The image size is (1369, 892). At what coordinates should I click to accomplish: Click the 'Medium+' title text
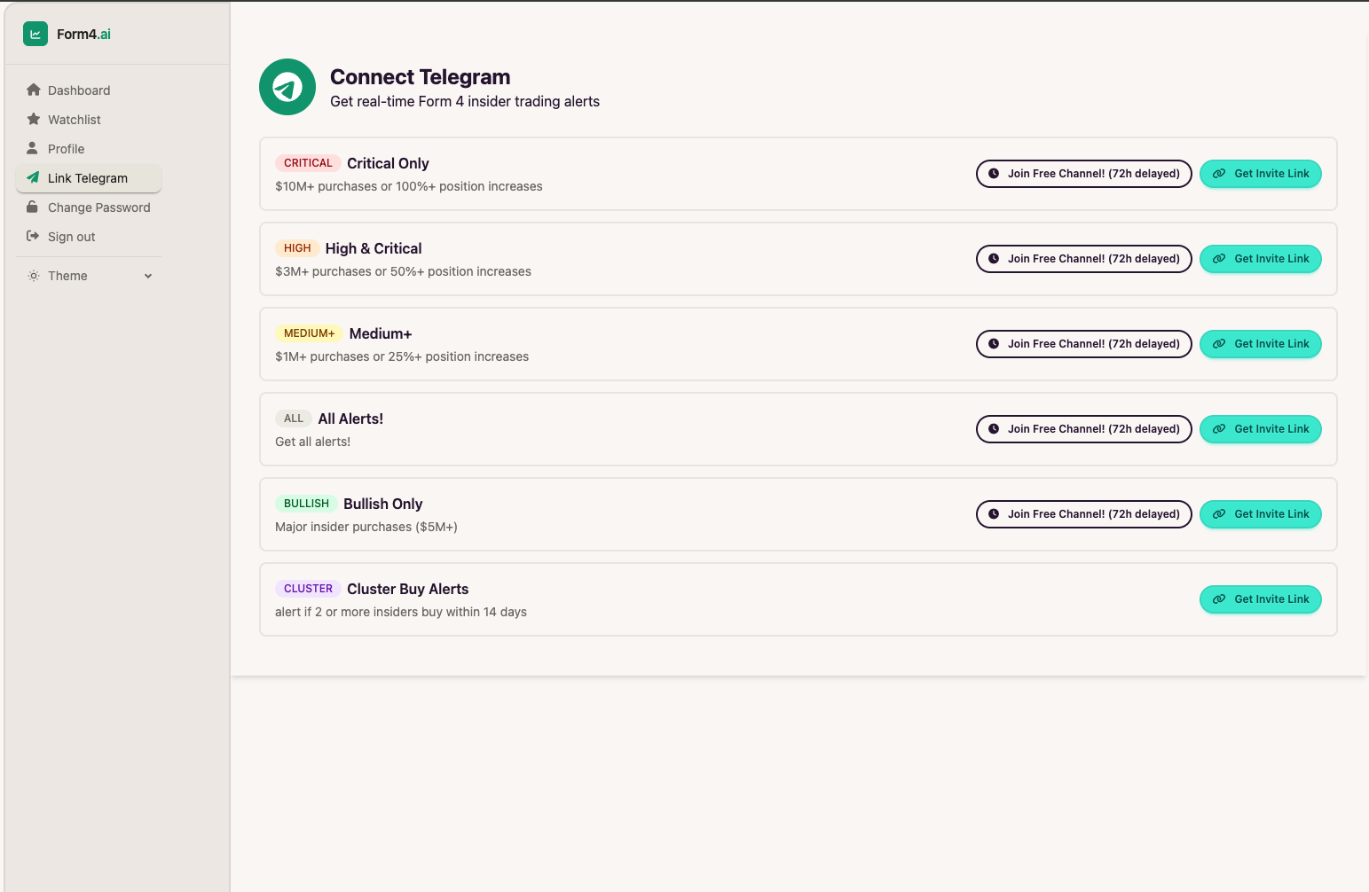coord(381,333)
